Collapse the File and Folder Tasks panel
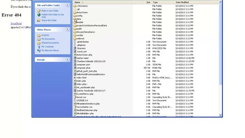 (67, 5)
